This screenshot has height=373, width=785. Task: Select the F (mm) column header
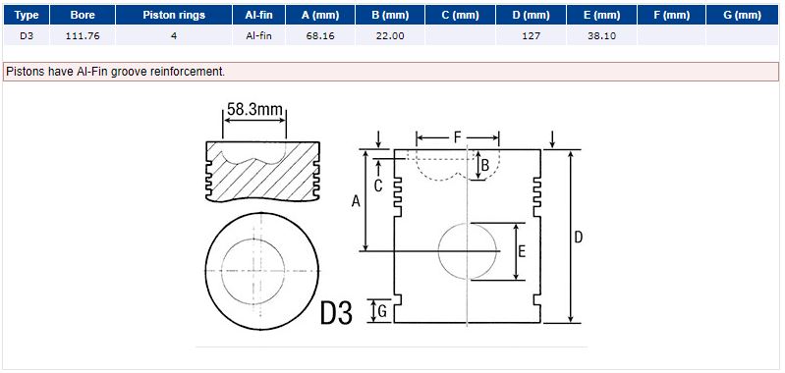click(671, 15)
